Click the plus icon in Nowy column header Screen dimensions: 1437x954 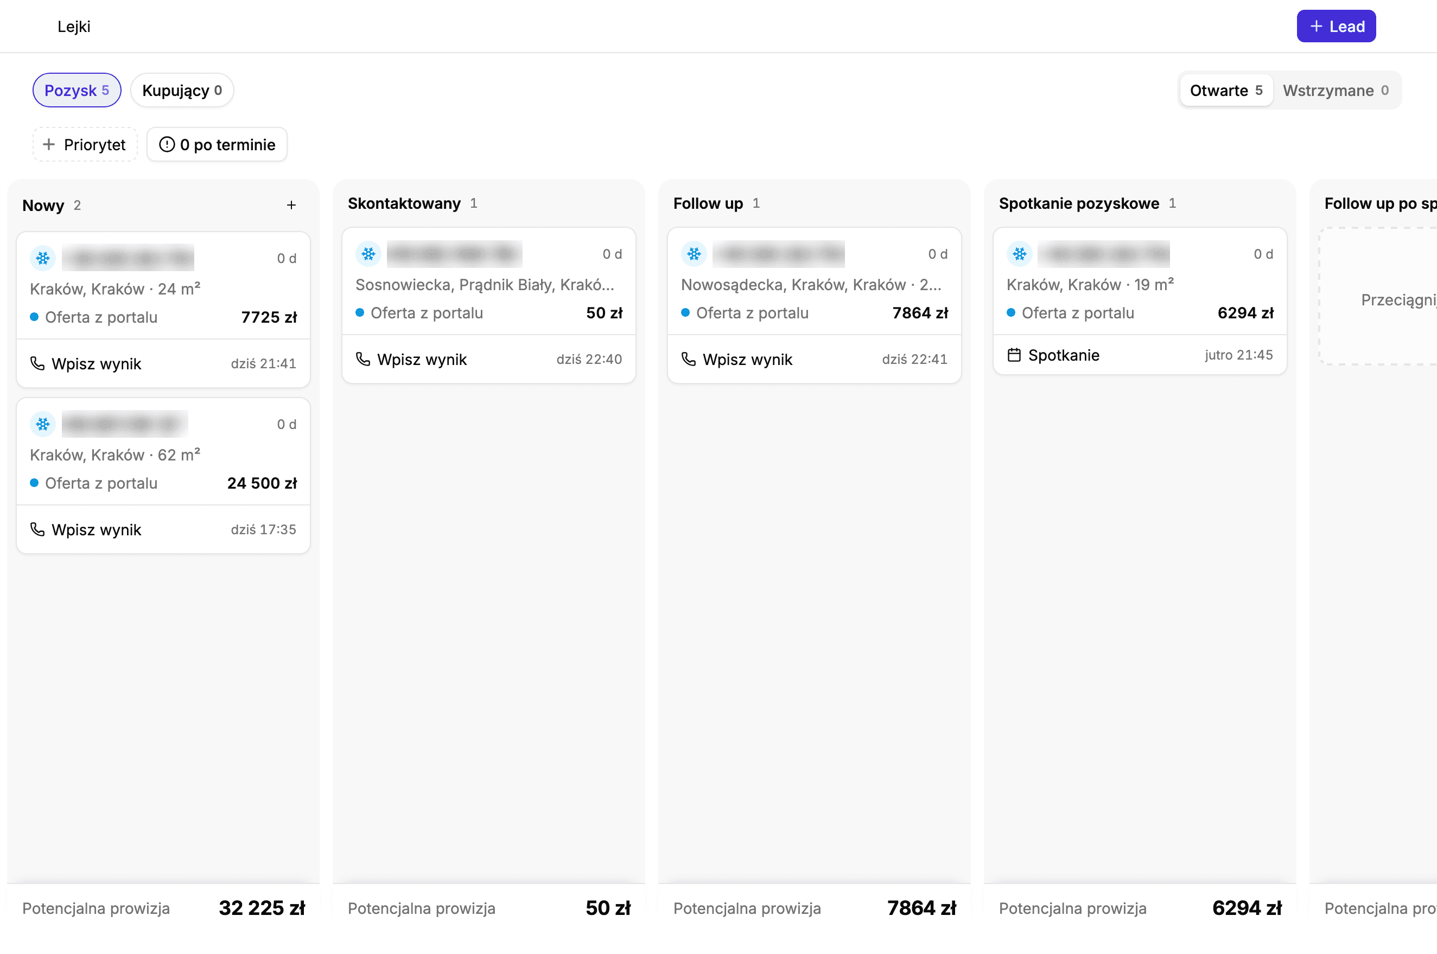click(291, 206)
